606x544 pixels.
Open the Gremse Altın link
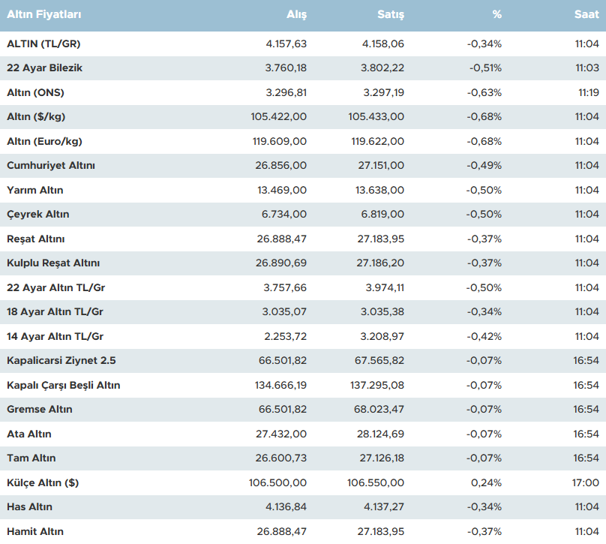point(40,410)
